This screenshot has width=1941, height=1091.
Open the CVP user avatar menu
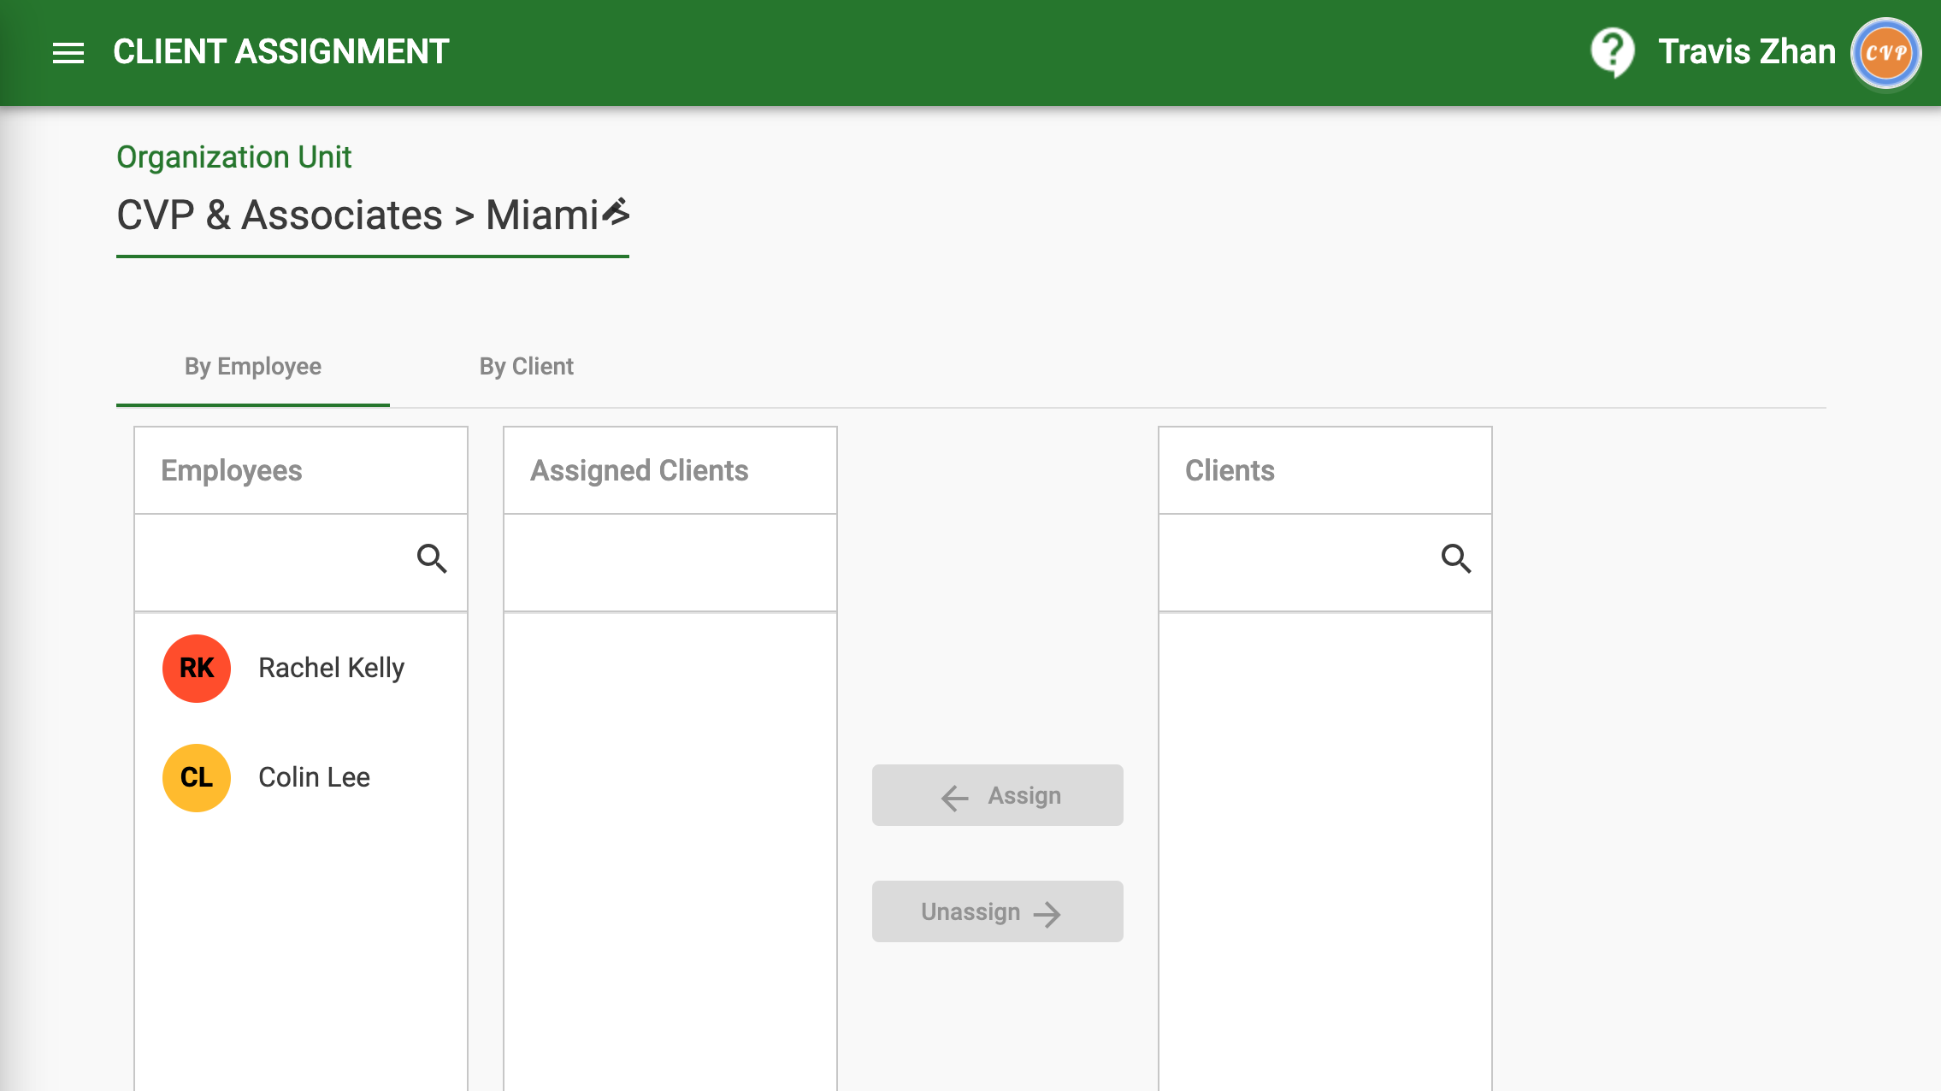1885,53
